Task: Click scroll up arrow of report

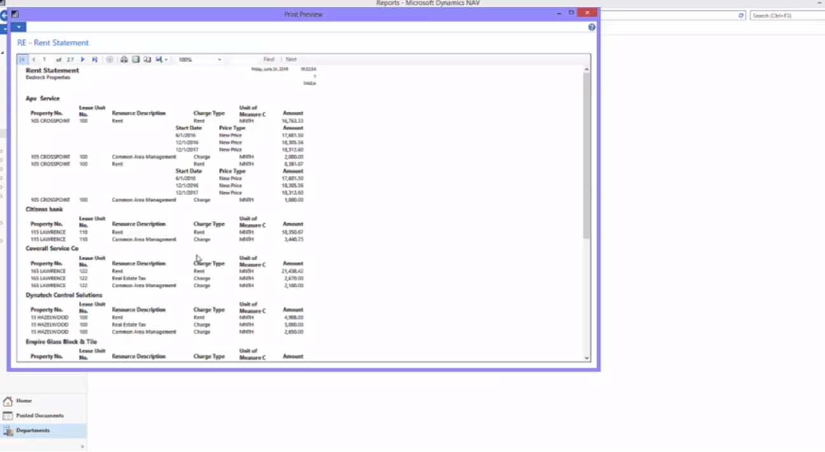Action: click(586, 69)
